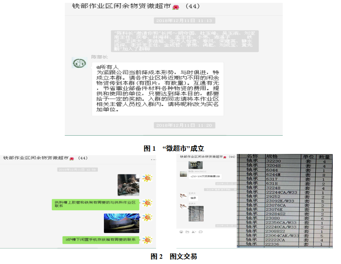341x264 pixels.
Task: Click 王洪太's chat avatar
Action: [x=183, y=196]
